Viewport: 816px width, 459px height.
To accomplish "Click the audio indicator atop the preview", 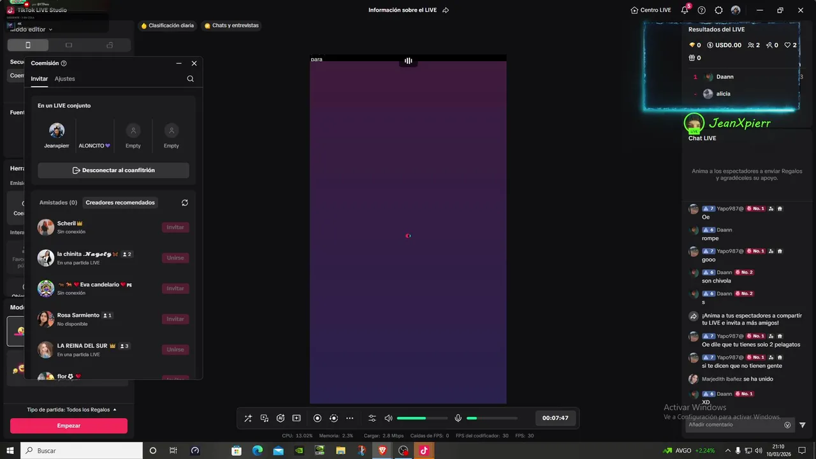I will coord(408,61).
